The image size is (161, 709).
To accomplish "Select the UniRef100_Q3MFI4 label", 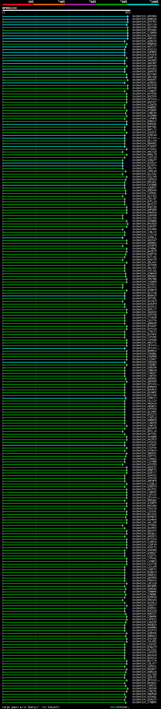I will (x=144, y=58).
